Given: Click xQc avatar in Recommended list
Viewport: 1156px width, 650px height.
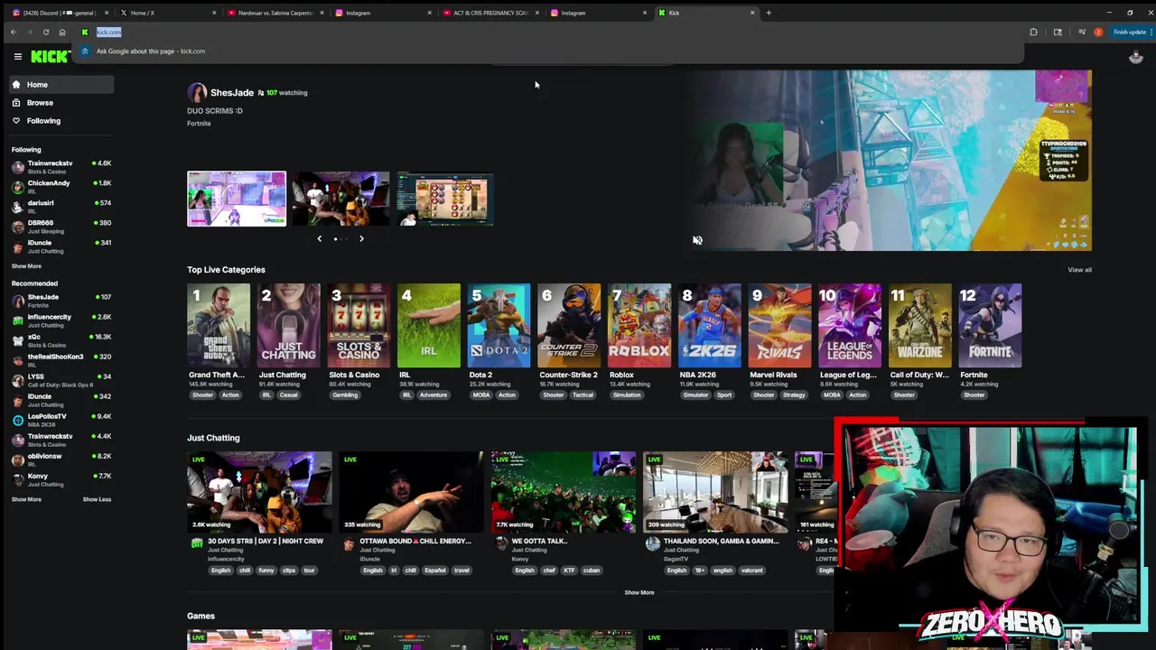Looking at the screenshot, I should pos(18,340).
